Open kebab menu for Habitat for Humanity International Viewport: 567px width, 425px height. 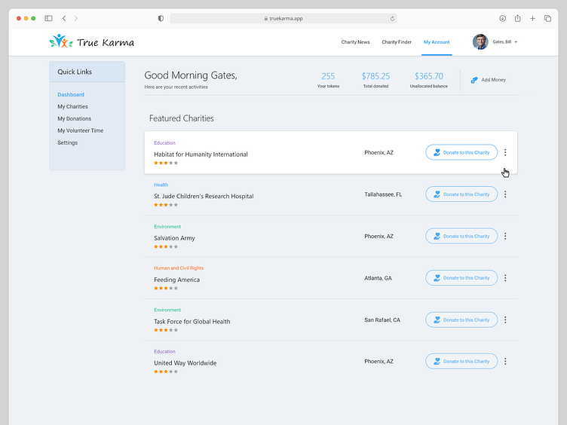505,152
